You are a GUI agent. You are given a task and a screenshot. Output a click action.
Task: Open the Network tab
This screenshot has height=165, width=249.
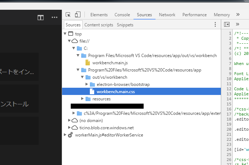[167, 15]
